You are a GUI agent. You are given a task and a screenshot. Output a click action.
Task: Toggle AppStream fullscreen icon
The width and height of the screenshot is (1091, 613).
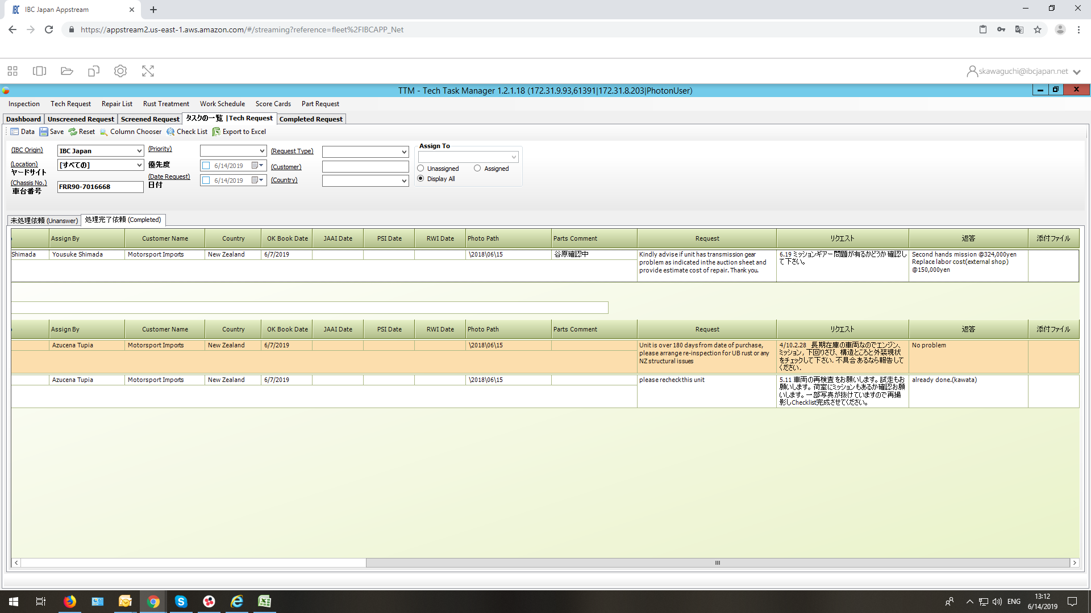point(148,71)
